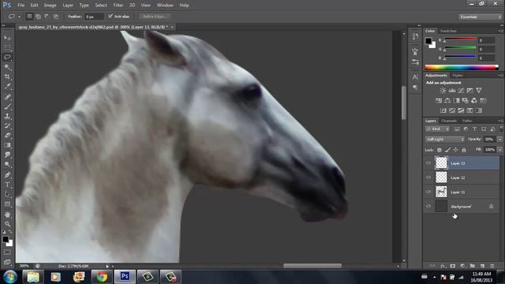This screenshot has height=284, width=505.
Task: Close the document tab
Action: pos(172,27)
